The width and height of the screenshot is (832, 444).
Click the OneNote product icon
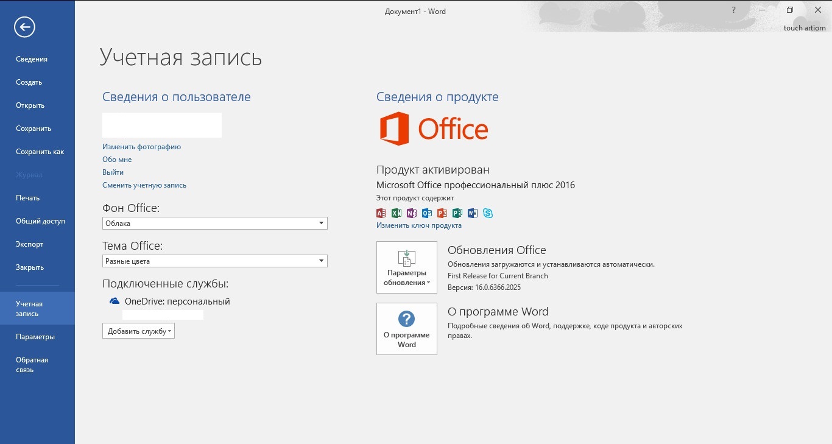tap(412, 213)
